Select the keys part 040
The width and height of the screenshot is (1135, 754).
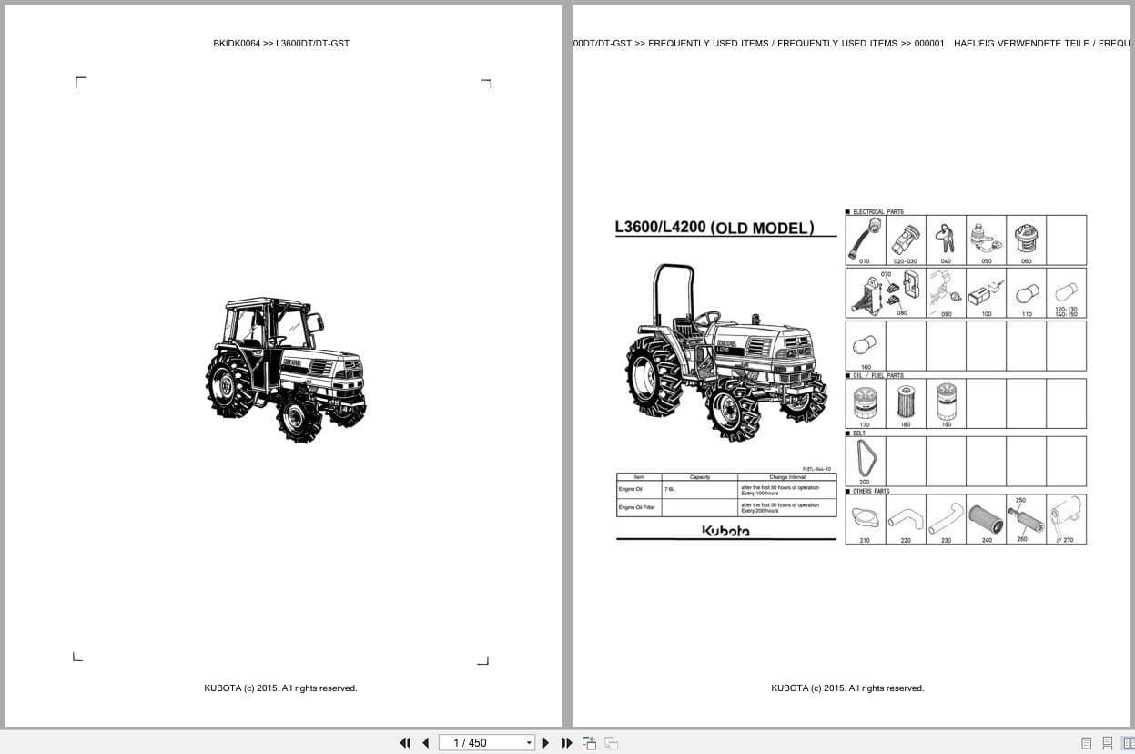pos(946,239)
